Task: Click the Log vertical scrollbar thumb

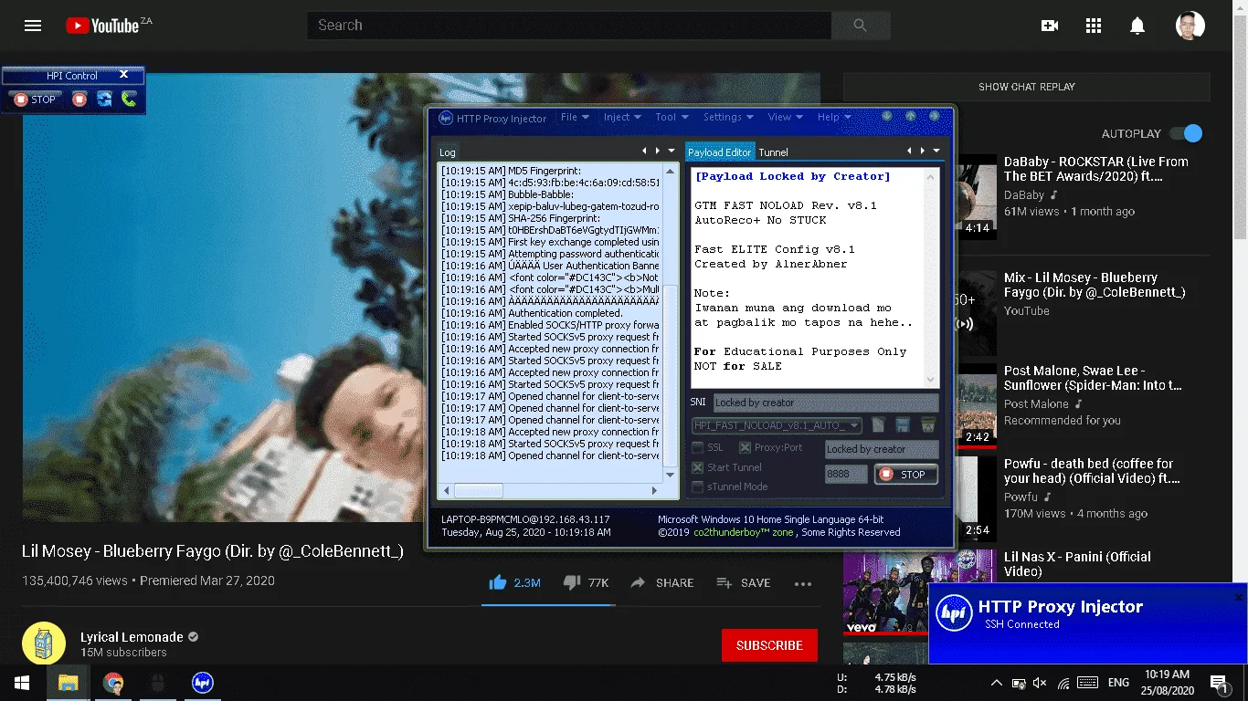Action: point(672,374)
